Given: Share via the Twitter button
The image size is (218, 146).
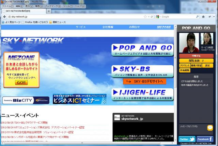Looking at the screenshot, I should [x=187, y=139].
